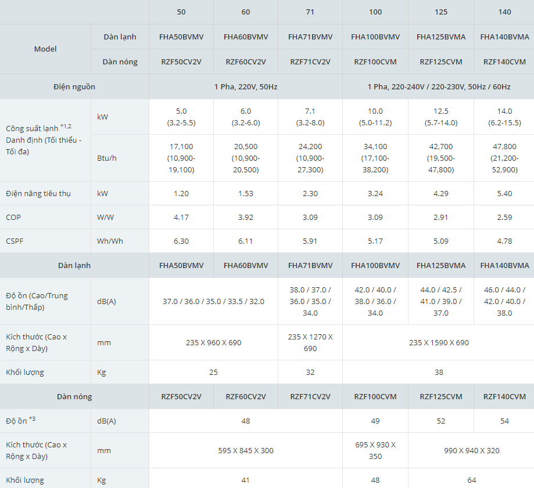This screenshot has height=488, width=534.
Task: Click outdoor noise value "52"
Action: pos(440,421)
